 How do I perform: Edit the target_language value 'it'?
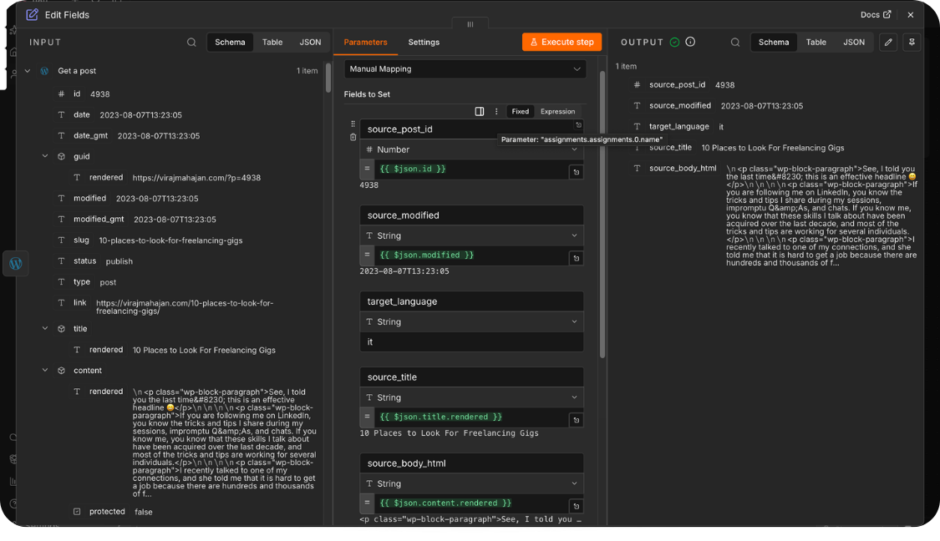point(472,342)
